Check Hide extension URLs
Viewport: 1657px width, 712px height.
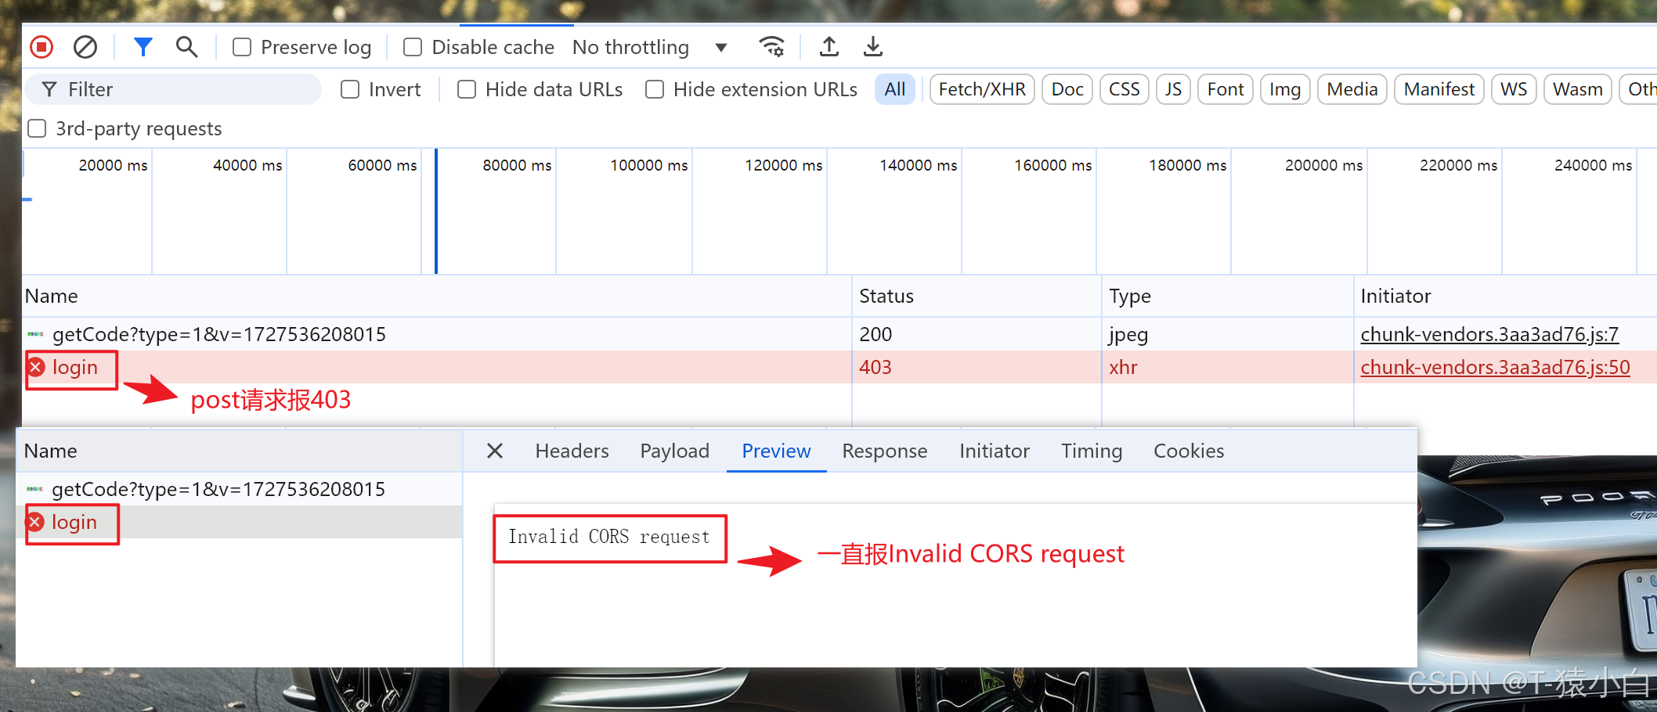tap(655, 89)
